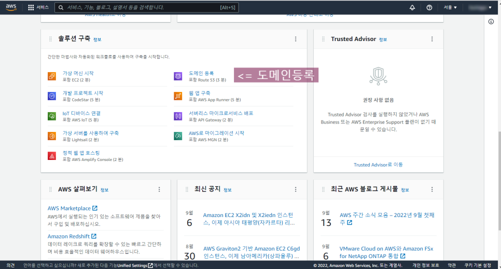This screenshot has height=269, width=501.
Task: Open the 개발 프로젝트 시작 link
Action: [x=83, y=93]
